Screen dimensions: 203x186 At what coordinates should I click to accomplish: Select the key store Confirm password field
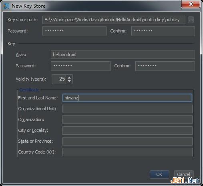pos(163,31)
